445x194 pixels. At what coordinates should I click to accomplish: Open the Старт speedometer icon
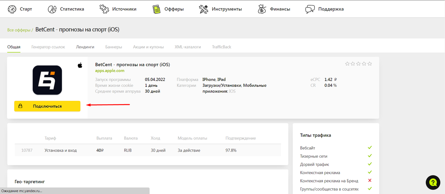point(12,9)
